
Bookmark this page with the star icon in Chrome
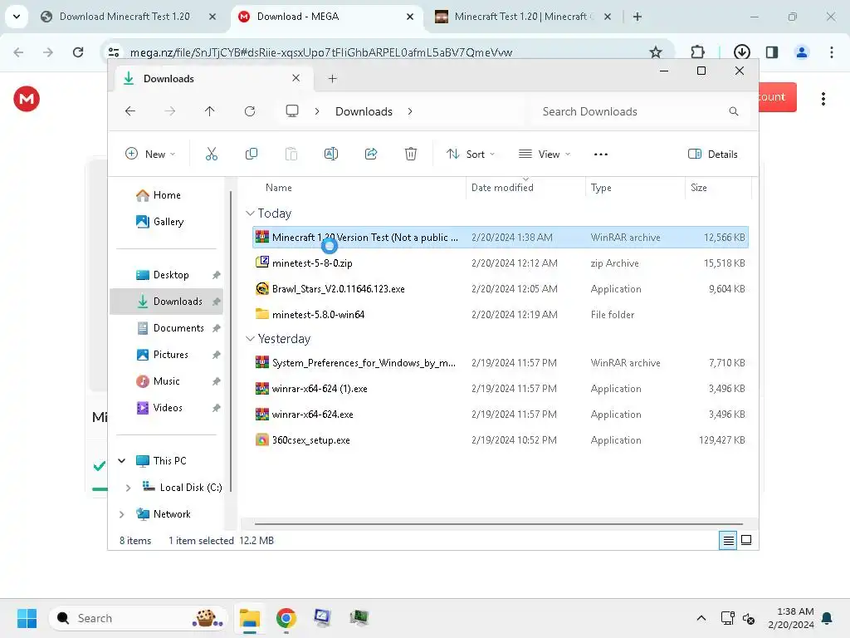(x=656, y=52)
